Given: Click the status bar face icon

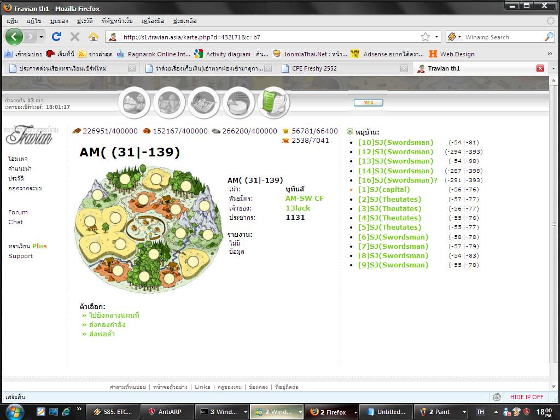Looking at the screenshot, I should (497, 397).
